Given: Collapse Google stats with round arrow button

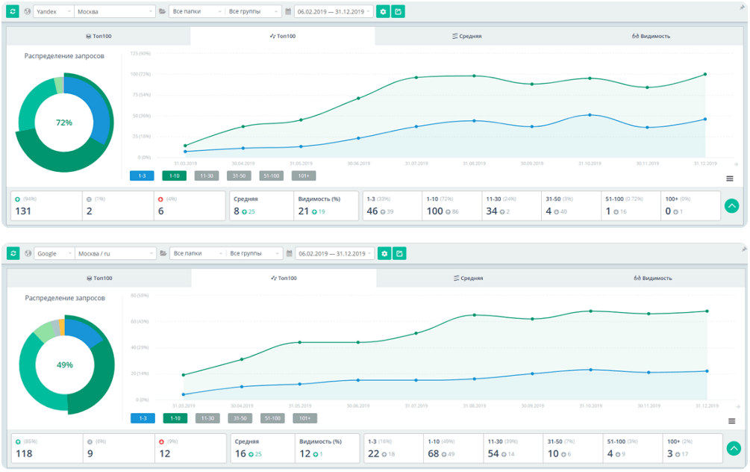Looking at the screenshot, I should [x=734, y=449].
